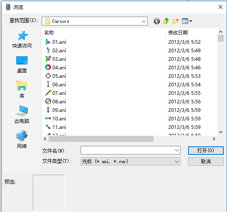Select the 08.ani cursor file
The width and height of the screenshot is (227, 212).
click(x=56, y=101)
